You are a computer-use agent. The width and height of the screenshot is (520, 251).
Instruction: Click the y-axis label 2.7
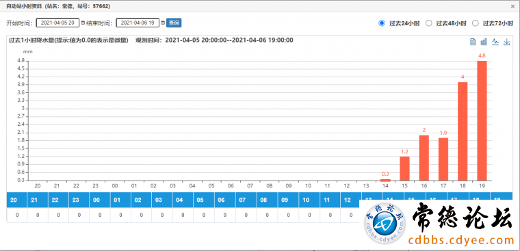21,116
